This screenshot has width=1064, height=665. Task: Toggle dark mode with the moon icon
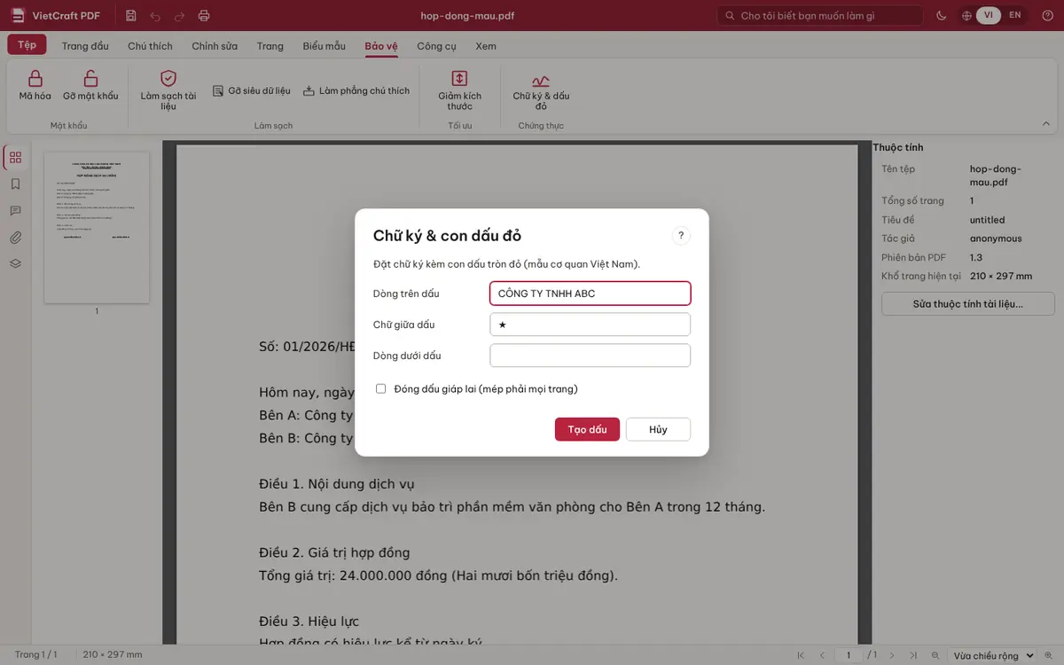(942, 16)
